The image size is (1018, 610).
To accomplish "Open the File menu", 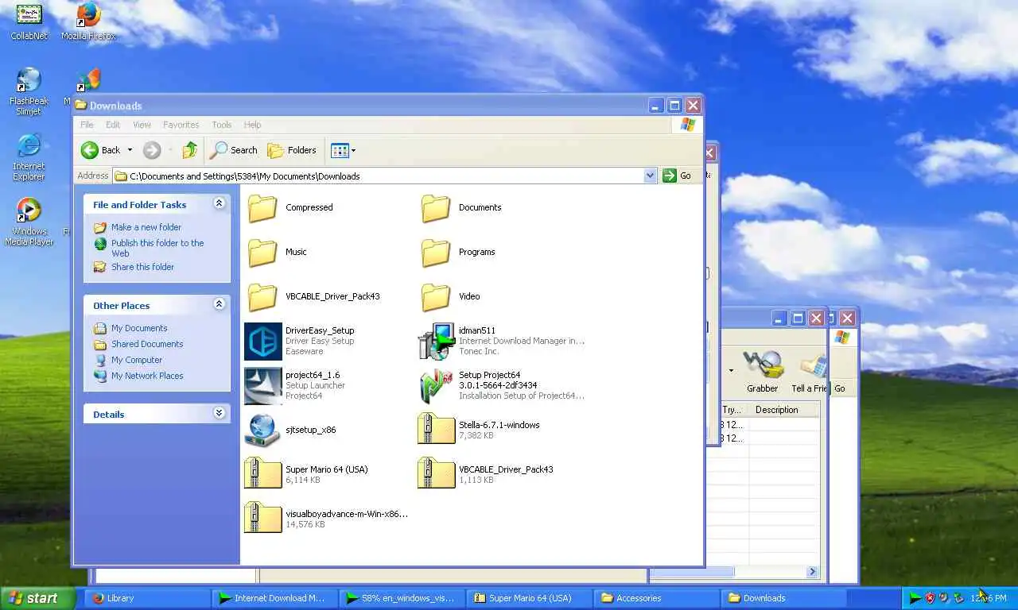I will pyautogui.click(x=87, y=125).
